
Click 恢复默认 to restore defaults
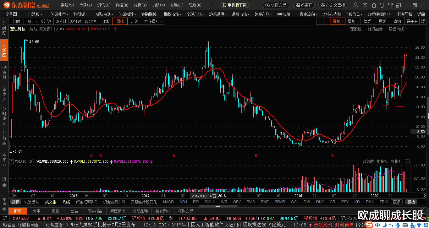32,202
